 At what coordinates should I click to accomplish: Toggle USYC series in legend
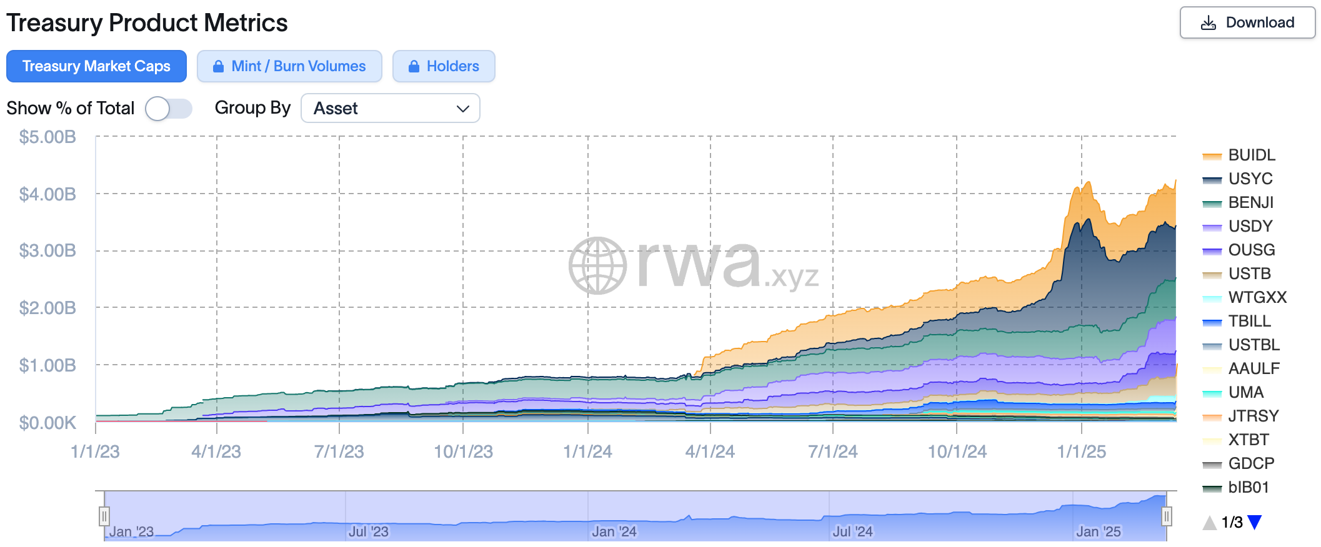tap(1250, 179)
